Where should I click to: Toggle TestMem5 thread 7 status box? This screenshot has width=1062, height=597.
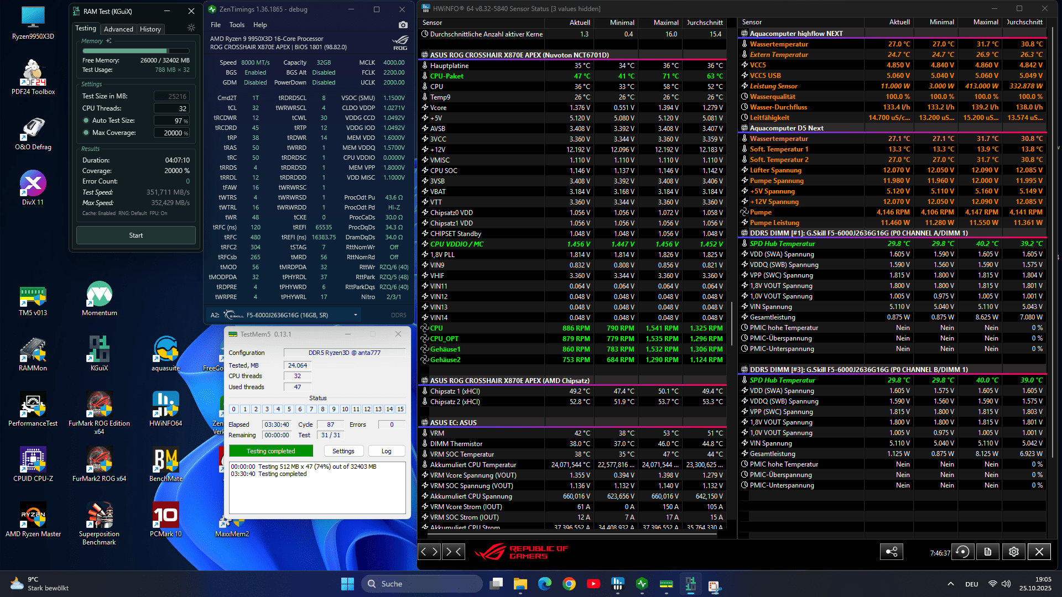(x=311, y=410)
